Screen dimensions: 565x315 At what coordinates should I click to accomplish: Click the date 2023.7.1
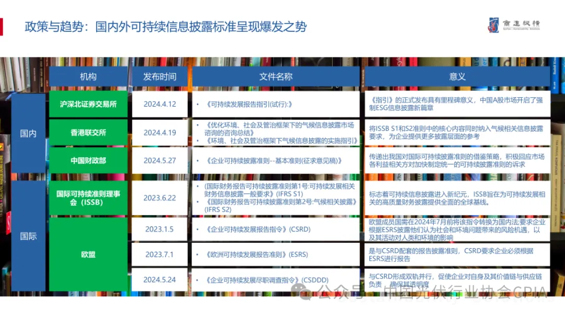(160, 254)
